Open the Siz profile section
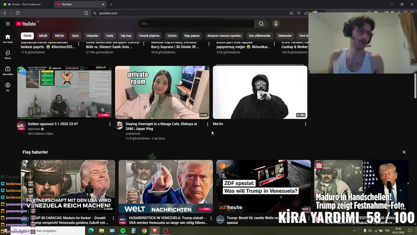This screenshot has height=235, width=417. coord(8,86)
